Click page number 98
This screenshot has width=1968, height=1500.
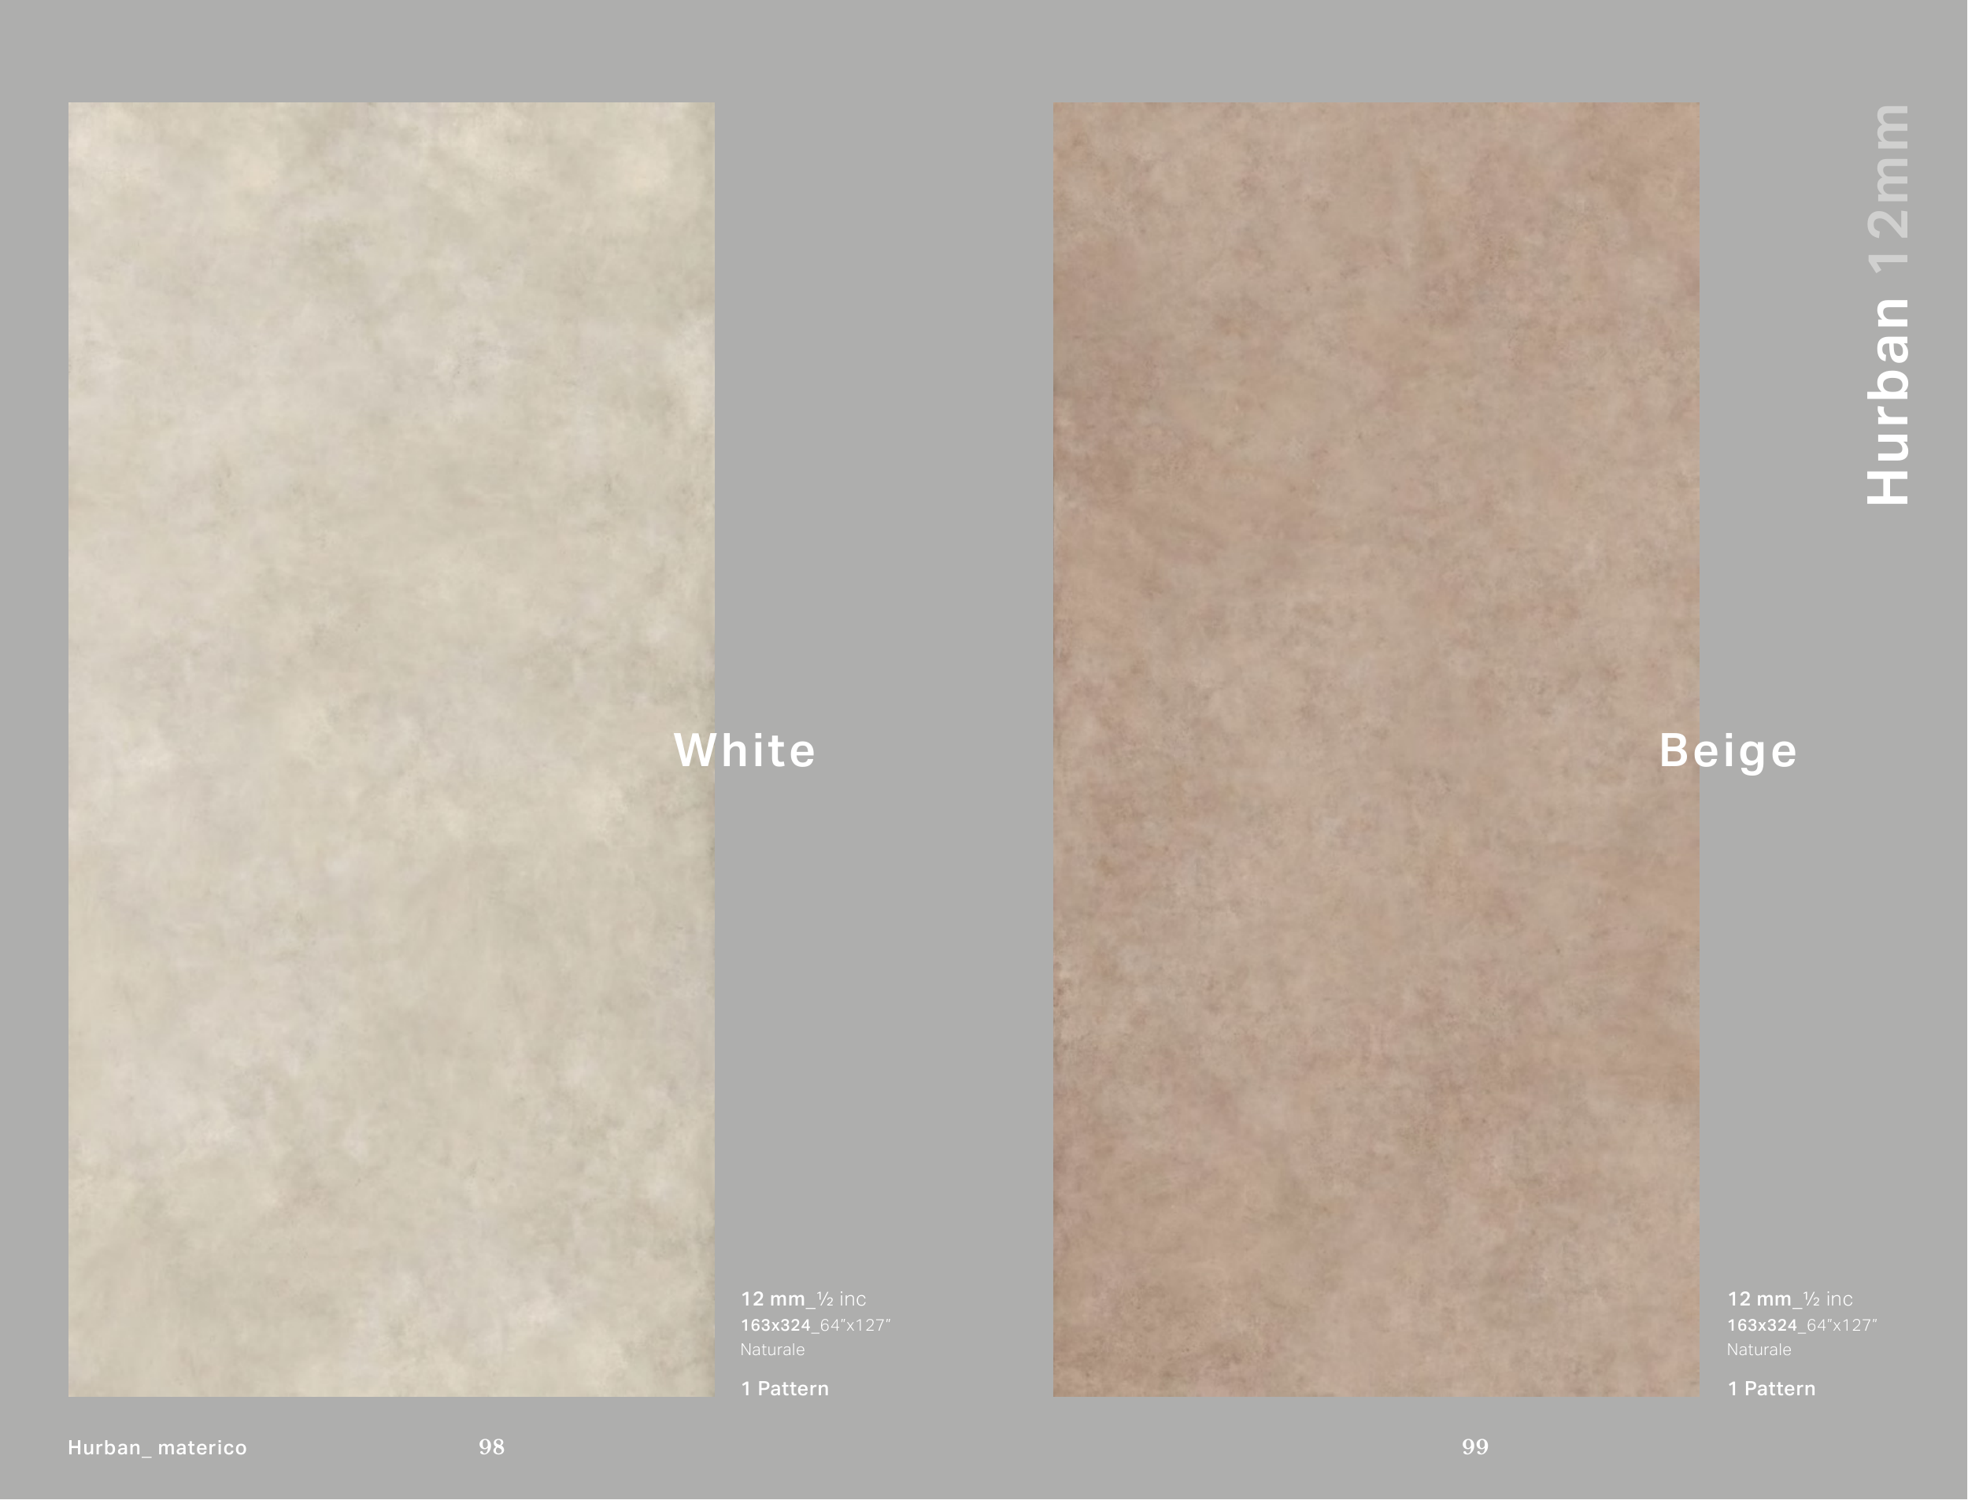point(491,1446)
